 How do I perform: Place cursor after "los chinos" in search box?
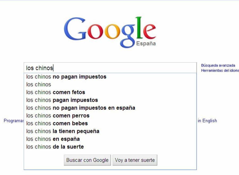click(x=53, y=67)
